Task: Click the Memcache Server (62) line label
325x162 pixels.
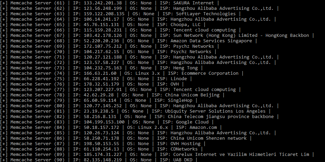Action: click(x=38, y=8)
